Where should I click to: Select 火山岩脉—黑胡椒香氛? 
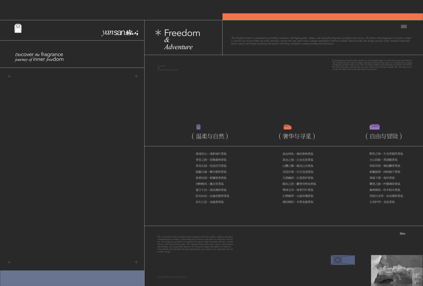(x=384, y=160)
